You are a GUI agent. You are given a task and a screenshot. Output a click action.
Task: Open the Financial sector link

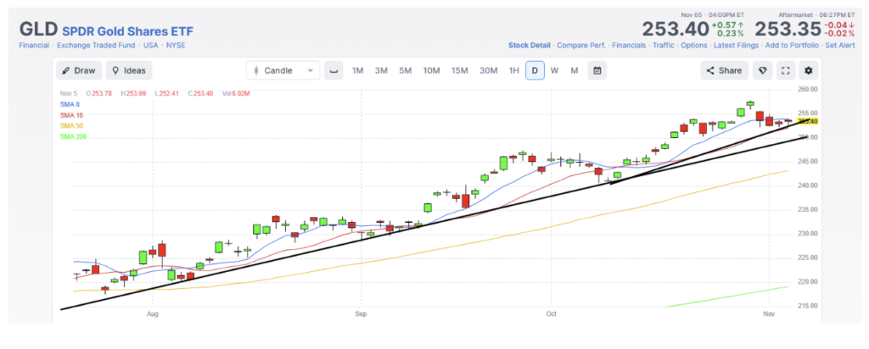(34, 46)
